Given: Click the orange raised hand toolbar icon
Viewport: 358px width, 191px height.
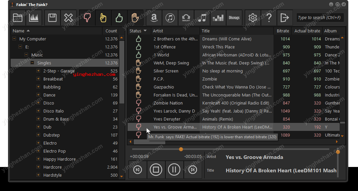Looking at the screenshot, I should pos(135,18).
